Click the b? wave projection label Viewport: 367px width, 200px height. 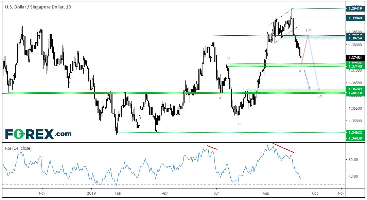tap(309, 31)
